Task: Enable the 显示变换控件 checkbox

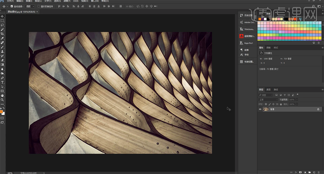Action: click(39, 6)
